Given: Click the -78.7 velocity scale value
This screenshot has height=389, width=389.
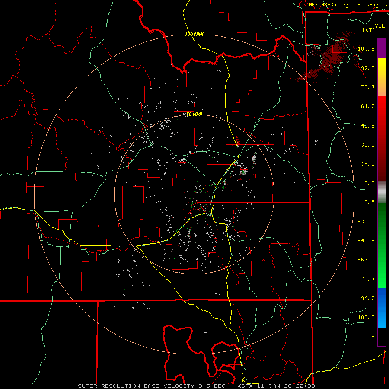Looking at the screenshot, I should pos(366,279).
